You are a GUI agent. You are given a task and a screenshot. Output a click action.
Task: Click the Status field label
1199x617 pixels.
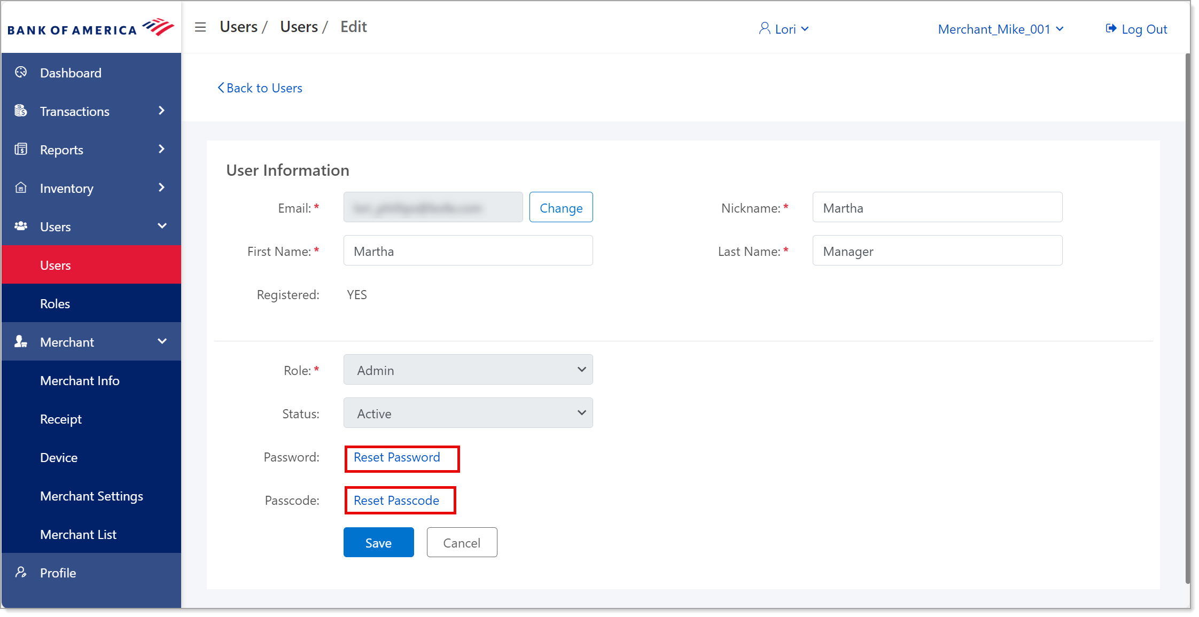pos(301,413)
